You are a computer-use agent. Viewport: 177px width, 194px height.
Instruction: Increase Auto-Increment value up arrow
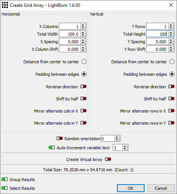click(x=125, y=146)
